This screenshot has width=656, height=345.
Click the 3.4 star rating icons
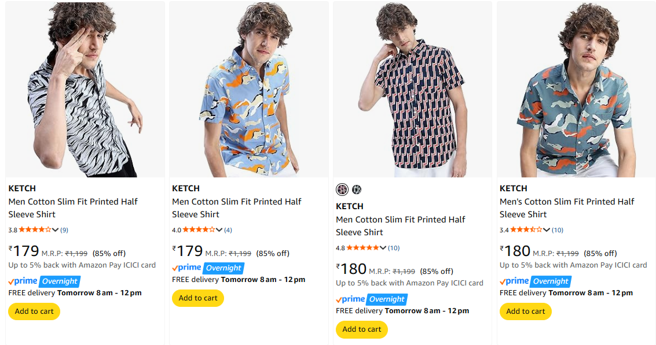pyautogui.click(x=526, y=229)
